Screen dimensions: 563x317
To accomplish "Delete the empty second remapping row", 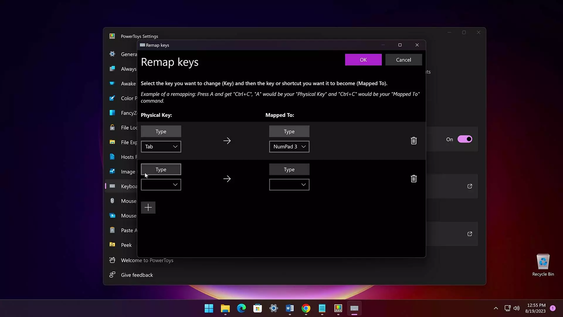I will [413, 178].
